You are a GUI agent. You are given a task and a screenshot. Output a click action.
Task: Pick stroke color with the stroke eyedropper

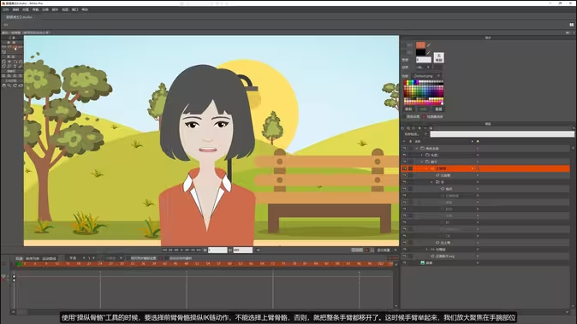[428, 52]
